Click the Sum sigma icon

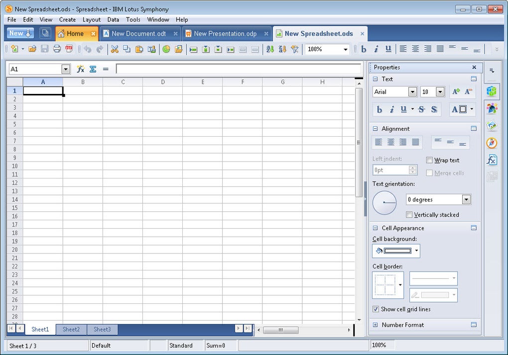click(93, 69)
